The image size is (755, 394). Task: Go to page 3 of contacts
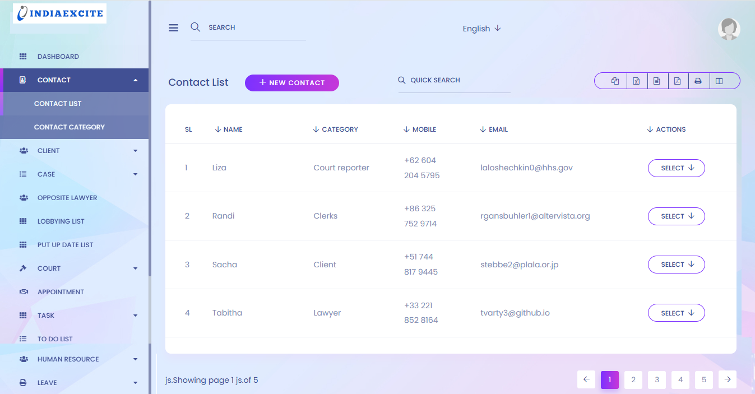point(657,379)
